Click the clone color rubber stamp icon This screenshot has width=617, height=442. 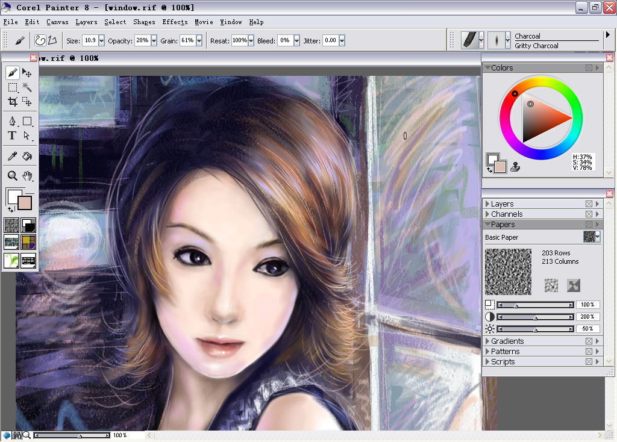515,167
